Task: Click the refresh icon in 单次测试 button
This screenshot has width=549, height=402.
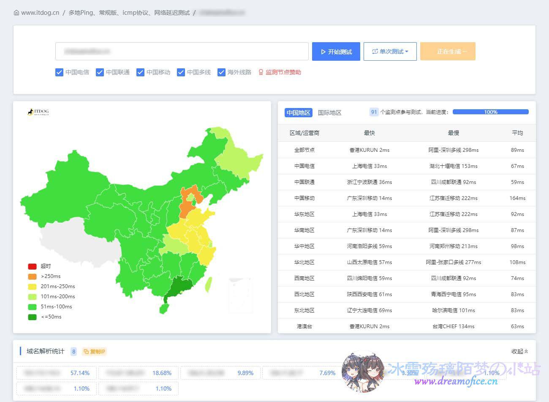Action: pos(374,51)
